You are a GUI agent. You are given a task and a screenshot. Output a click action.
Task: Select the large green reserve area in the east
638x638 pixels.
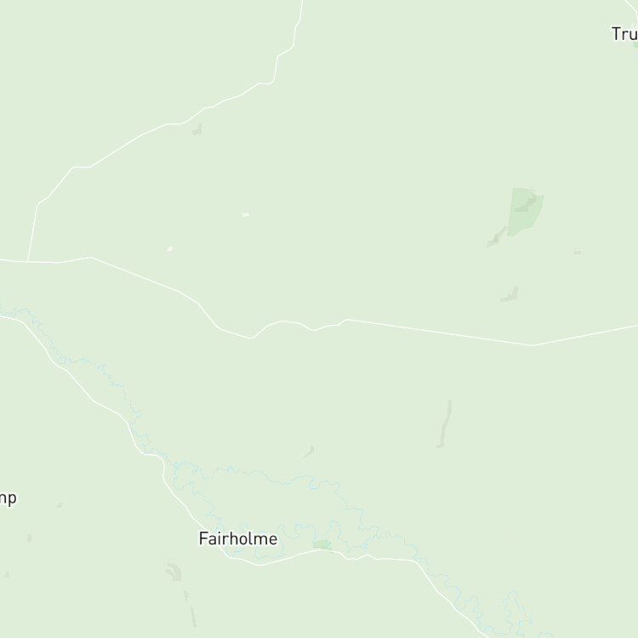(x=526, y=212)
